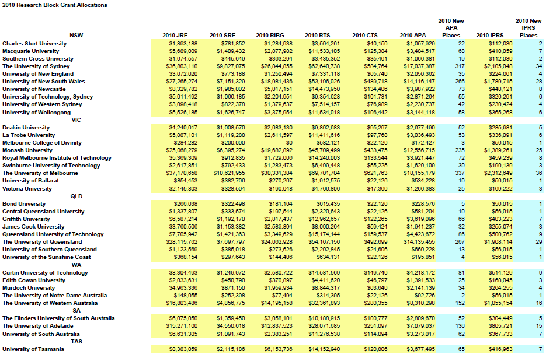Image resolution: width=546 pixels, height=358 pixels.
Task: Select the 'University of South Australia' row label
Action: click(x=41, y=334)
